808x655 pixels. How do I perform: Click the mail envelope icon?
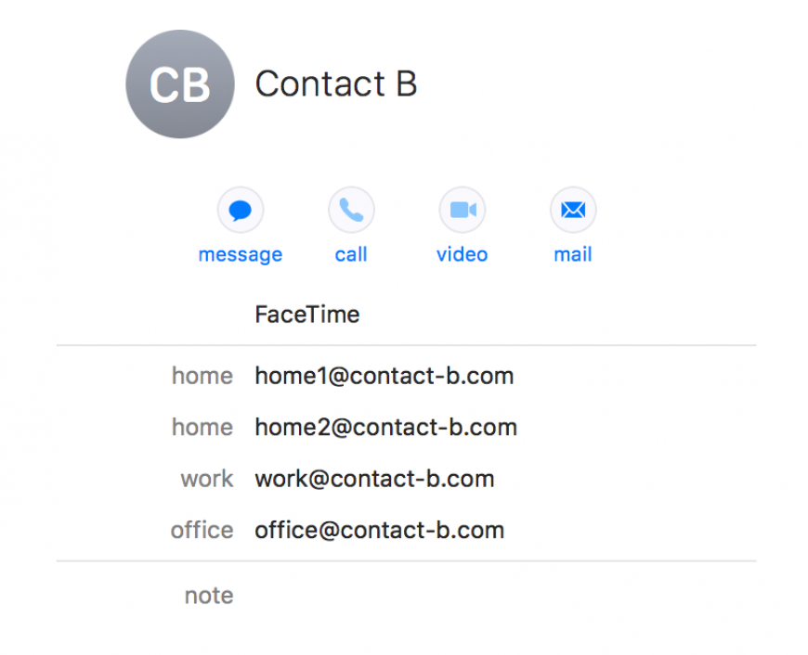tap(573, 210)
